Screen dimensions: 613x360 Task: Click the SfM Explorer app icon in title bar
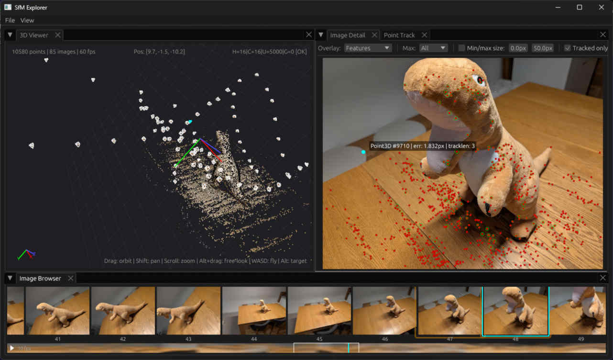8,7
